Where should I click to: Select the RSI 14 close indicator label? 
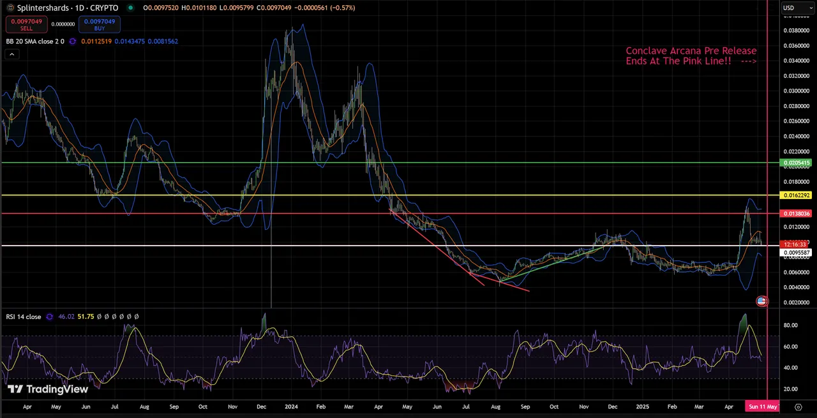click(x=24, y=317)
